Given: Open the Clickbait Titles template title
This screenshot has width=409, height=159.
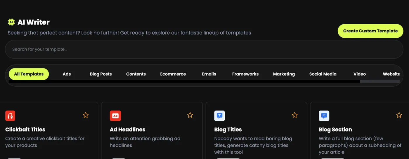Looking at the screenshot, I should 25,129.
